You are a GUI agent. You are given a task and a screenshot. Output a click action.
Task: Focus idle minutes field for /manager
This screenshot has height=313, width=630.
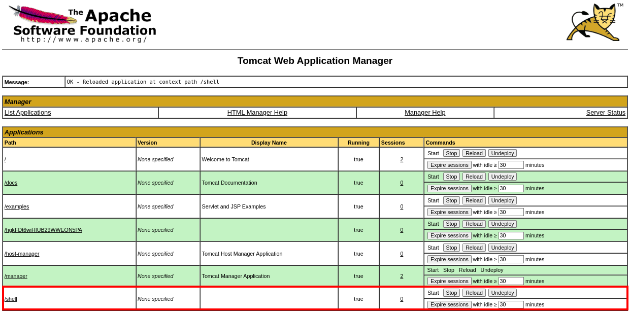[511, 281]
